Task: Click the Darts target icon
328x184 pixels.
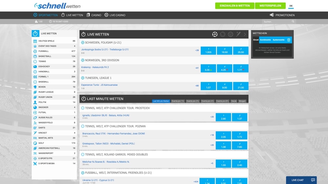Action: (x=35, y=128)
